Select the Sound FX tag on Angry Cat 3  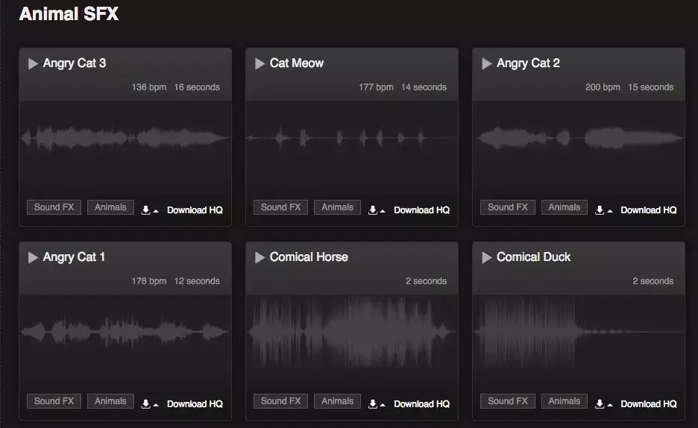(x=54, y=207)
